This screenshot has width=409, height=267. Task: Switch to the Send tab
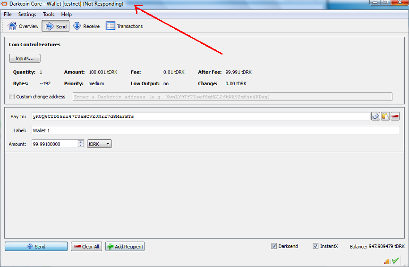coord(56,26)
